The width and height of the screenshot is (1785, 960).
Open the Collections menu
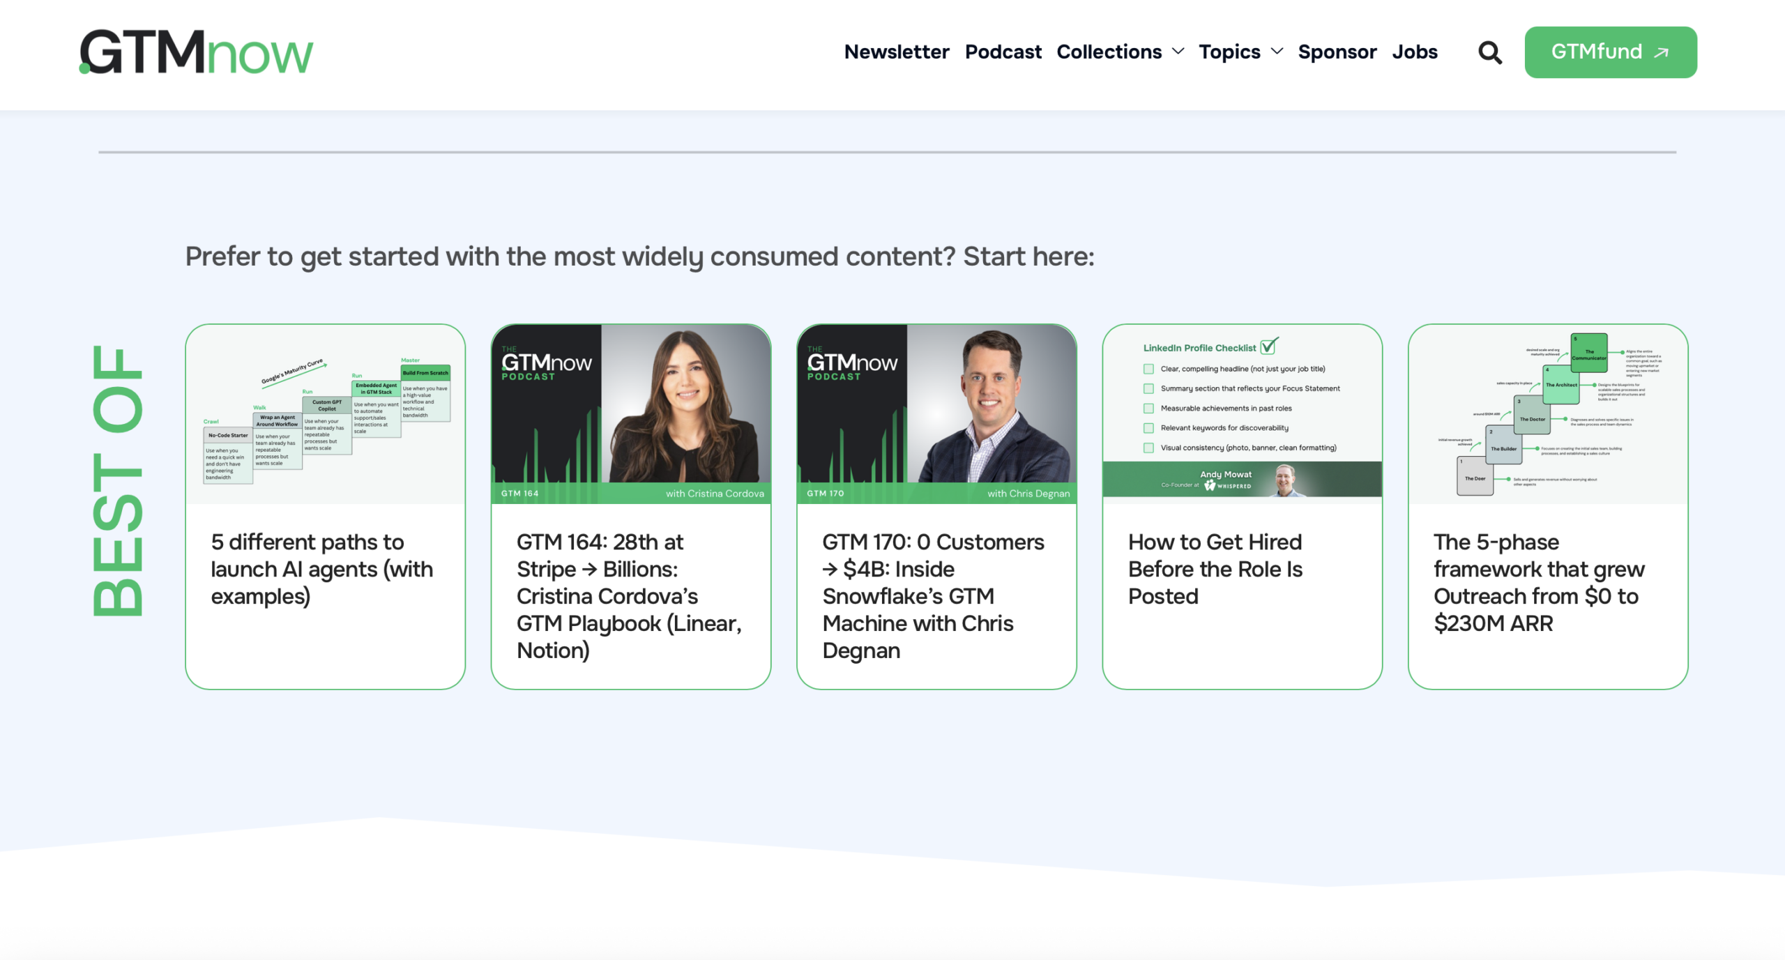click(x=1108, y=52)
